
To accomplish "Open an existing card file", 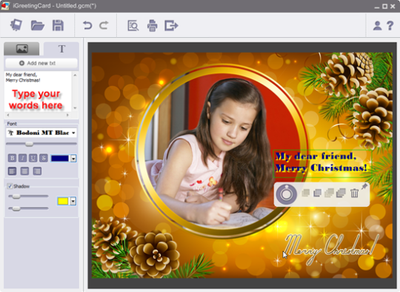I will click(x=38, y=25).
